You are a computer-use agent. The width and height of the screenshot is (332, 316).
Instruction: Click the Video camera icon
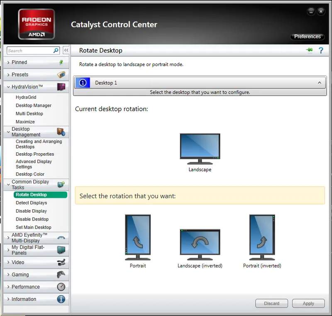[x=61, y=262]
